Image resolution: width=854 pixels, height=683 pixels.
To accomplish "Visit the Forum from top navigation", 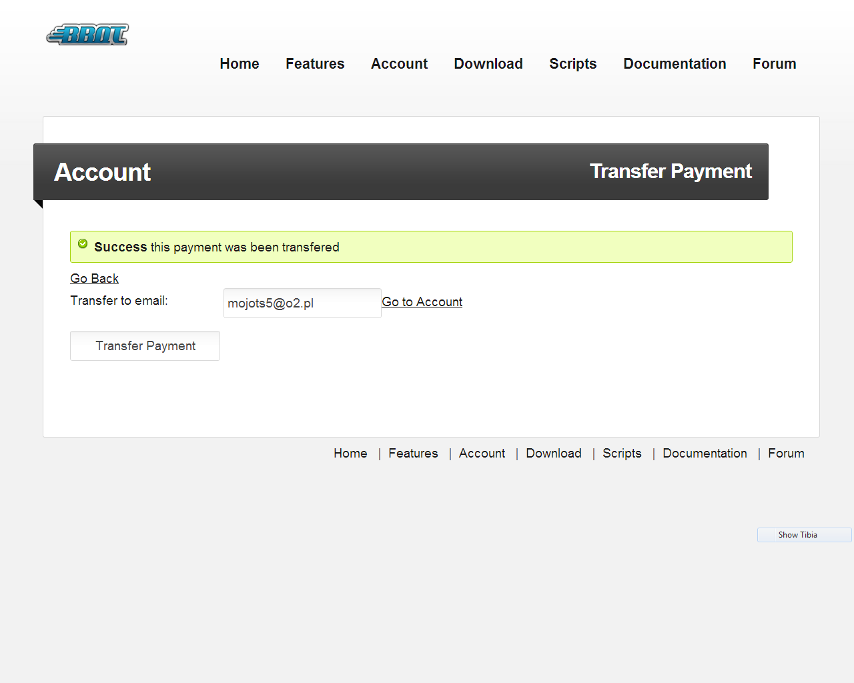I will click(x=774, y=64).
